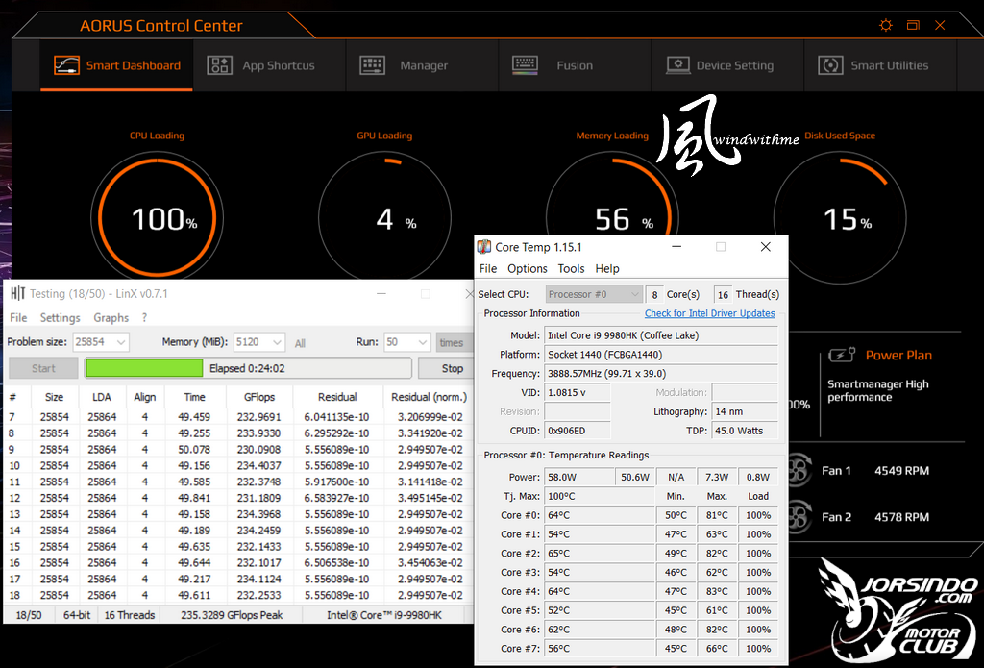
Task: Open the Core Temp Help menu
Action: click(607, 269)
